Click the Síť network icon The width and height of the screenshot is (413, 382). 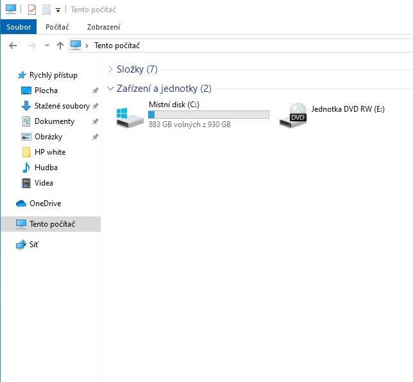point(21,245)
